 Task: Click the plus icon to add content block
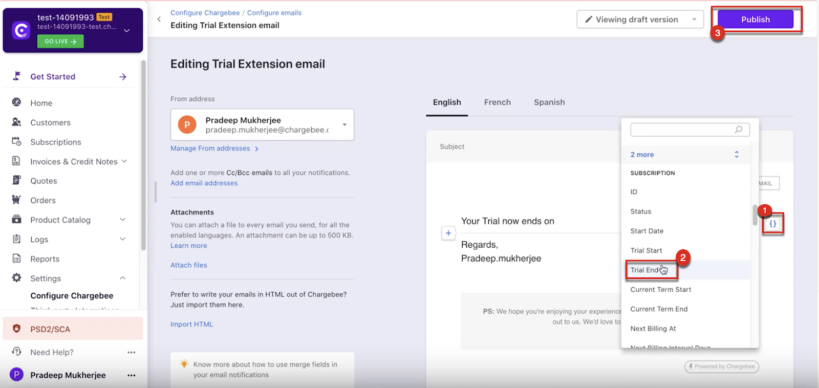point(448,233)
